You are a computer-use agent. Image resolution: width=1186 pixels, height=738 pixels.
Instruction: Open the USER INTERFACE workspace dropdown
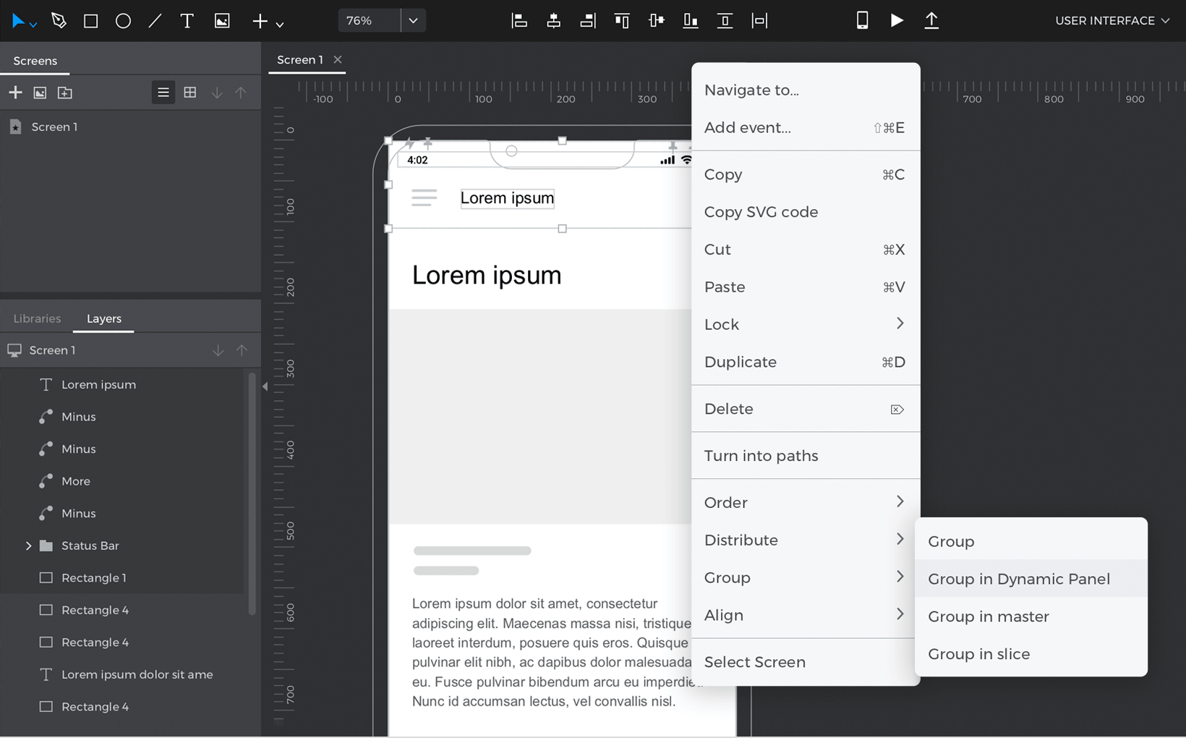1112,21
